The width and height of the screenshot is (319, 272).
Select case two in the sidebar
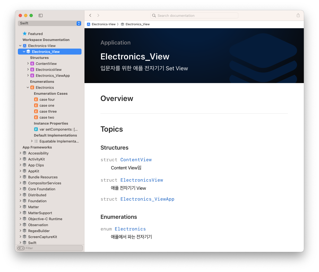click(x=47, y=118)
